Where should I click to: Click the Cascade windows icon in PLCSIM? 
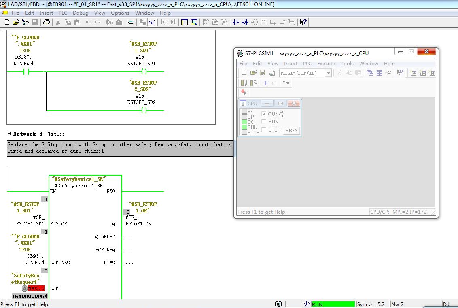tap(370, 73)
